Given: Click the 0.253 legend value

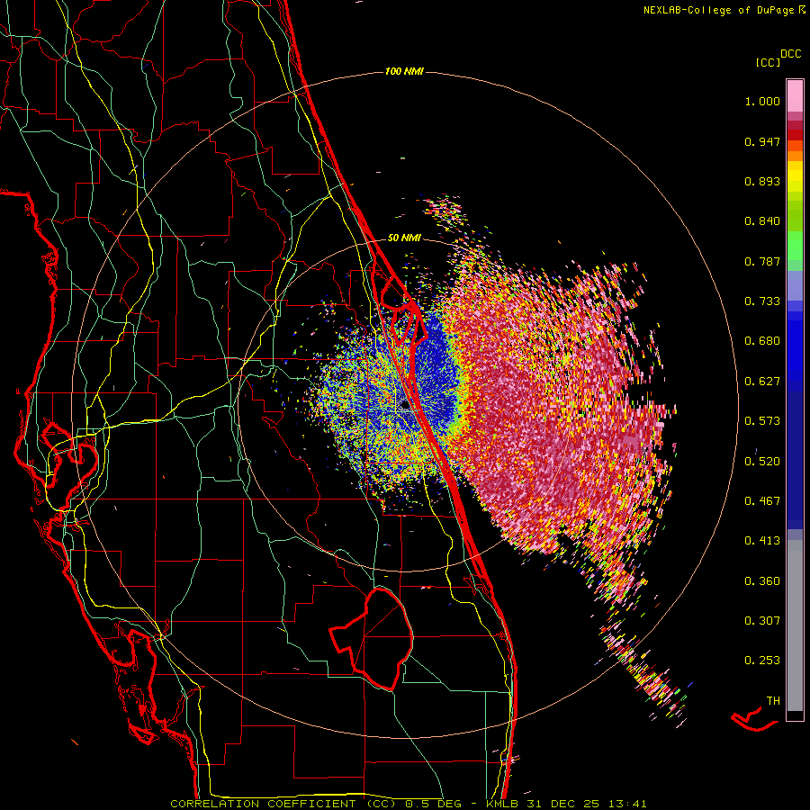Looking at the screenshot, I should [x=762, y=661].
